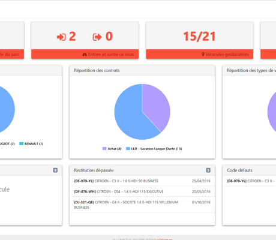This screenshot has height=240, width=276.
Task: Open the Véhicules géolocalisés card footer
Action: point(200,54)
